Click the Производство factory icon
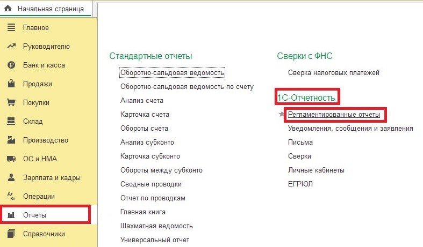 [x=11, y=140]
